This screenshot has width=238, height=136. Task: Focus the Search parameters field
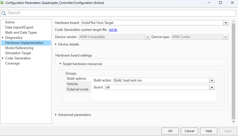point(118,13)
